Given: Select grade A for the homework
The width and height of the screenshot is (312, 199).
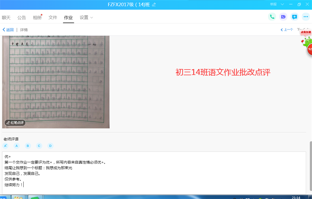Looking at the screenshot, I should 17,146.
